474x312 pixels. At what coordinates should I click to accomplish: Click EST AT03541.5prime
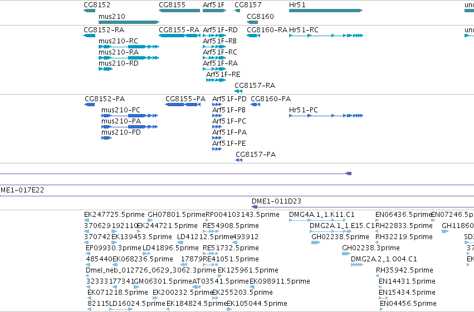tap(197, 287)
